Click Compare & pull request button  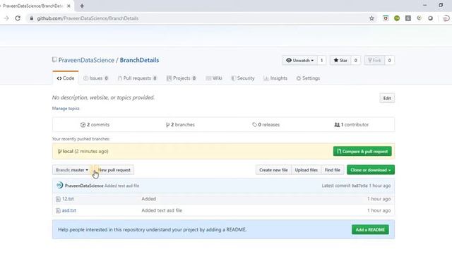[362, 151]
